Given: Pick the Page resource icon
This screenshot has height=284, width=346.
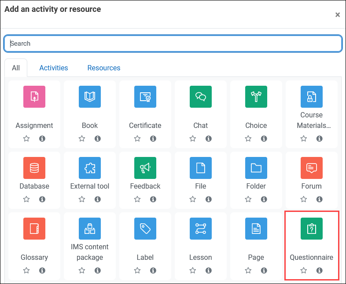Looking at the screenshot, I should coord(256,229).
